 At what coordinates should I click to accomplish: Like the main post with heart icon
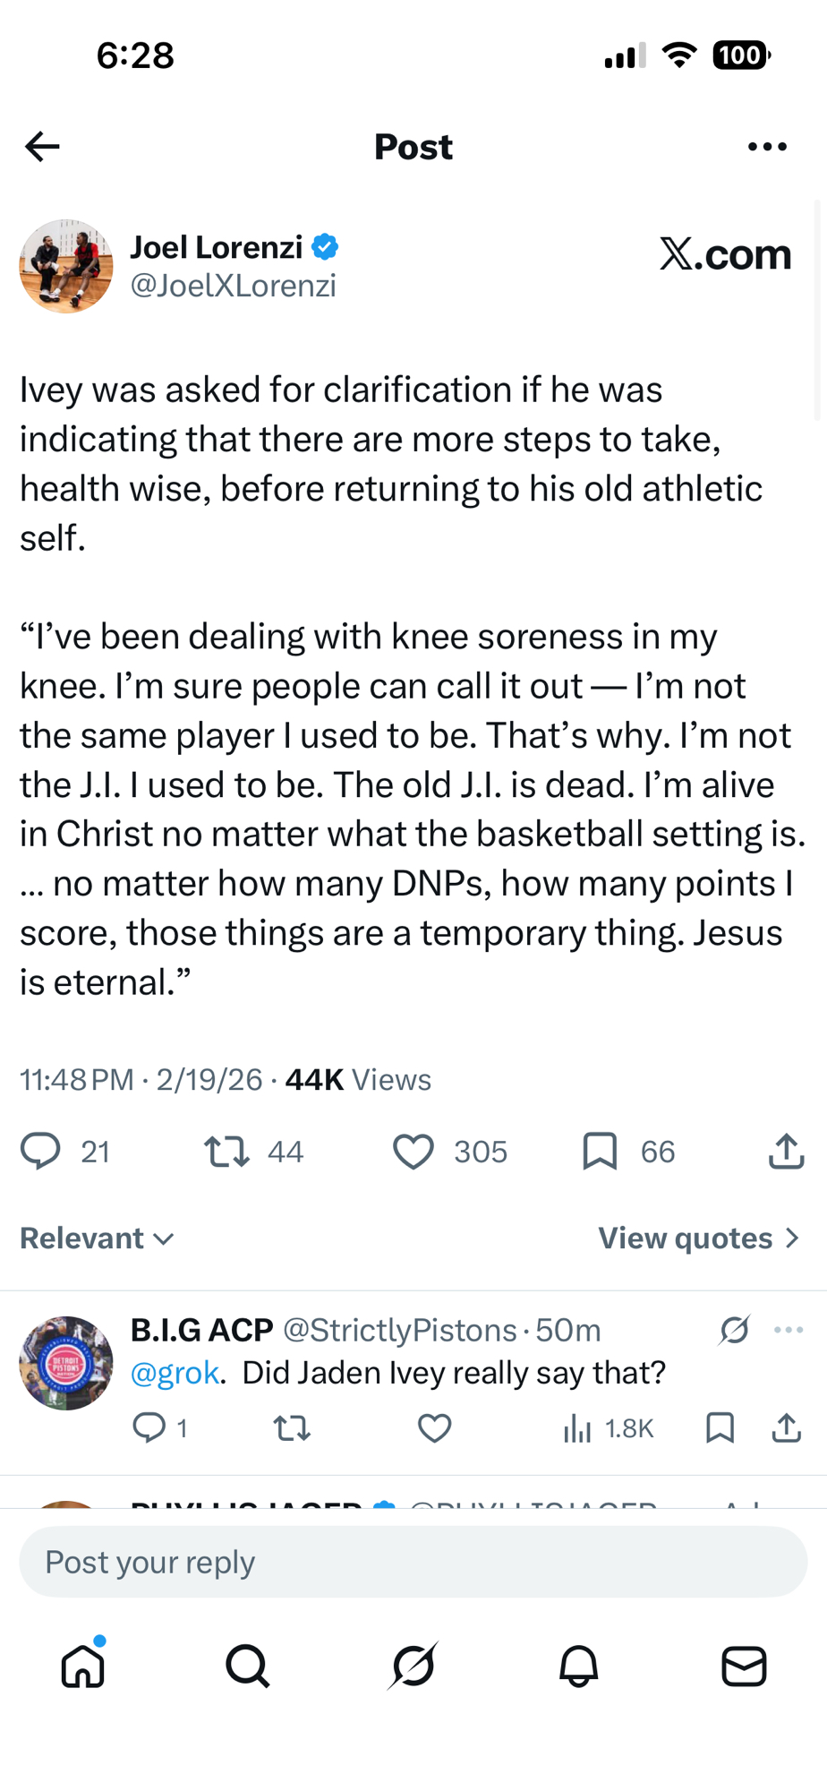413,1151
